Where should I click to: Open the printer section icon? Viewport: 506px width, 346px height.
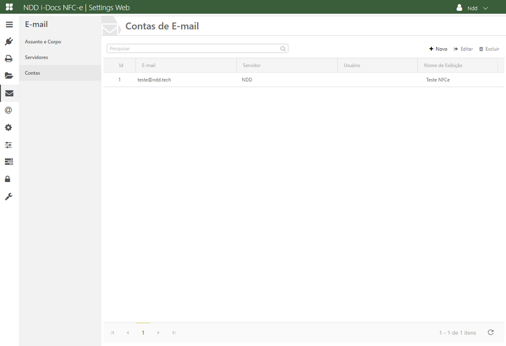point(9,59)
